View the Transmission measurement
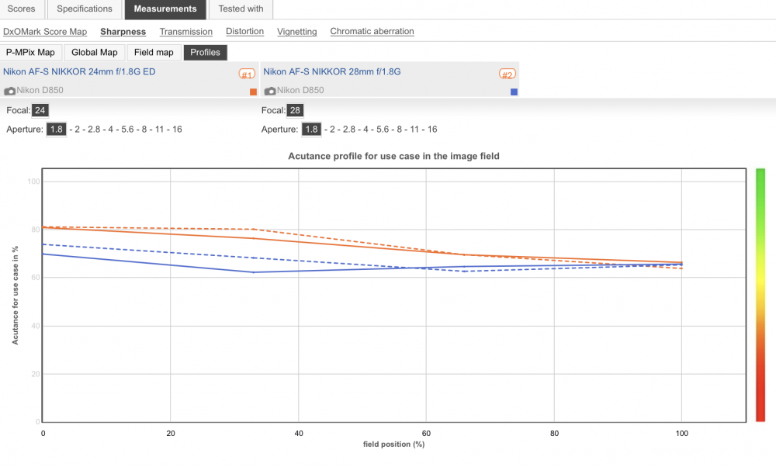 pyautogui.click(x=186, y=32)
